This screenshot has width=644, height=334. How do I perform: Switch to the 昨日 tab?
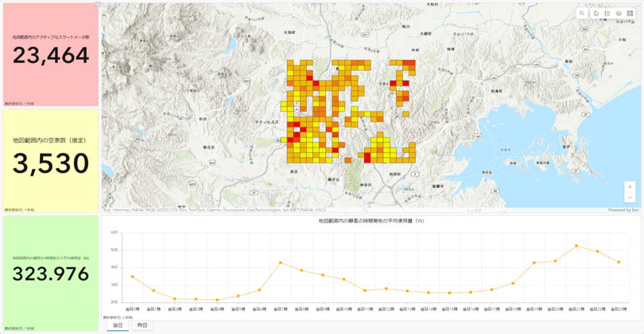(142, 326)
